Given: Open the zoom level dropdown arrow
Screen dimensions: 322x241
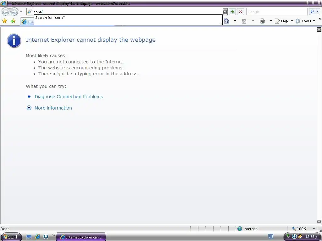Looking at the screenshot, I should tap(314, 228).
